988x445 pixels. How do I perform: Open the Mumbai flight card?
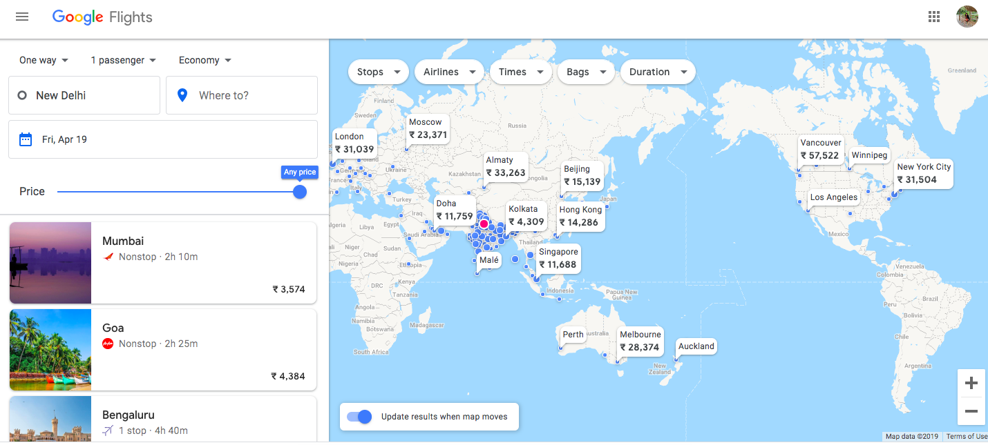[x=163, y=263]
